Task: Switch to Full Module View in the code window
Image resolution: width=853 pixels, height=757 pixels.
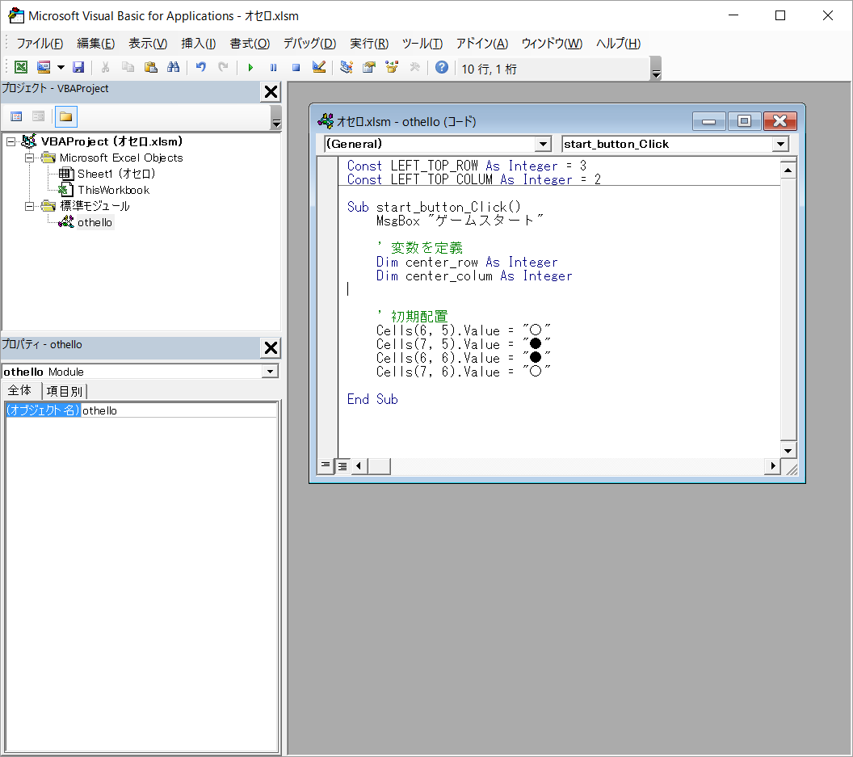Action: tap(342, 465)
